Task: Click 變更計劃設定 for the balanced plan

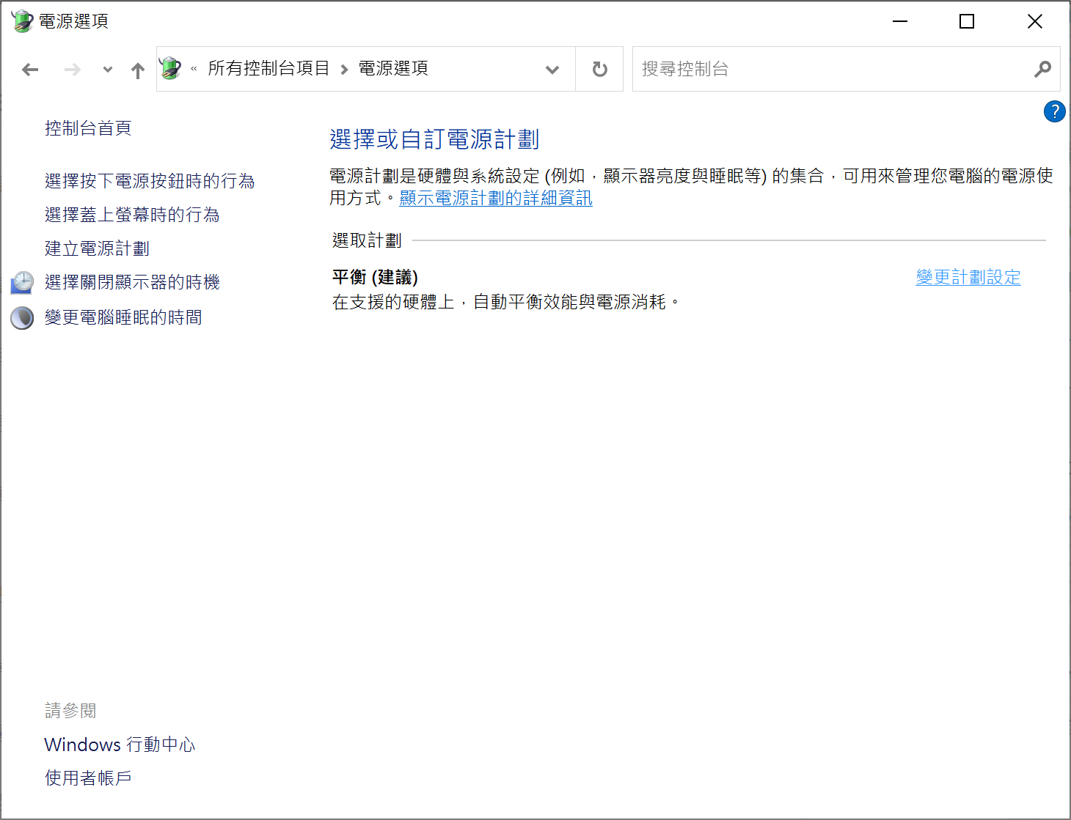Action: (x=968, y=277)
